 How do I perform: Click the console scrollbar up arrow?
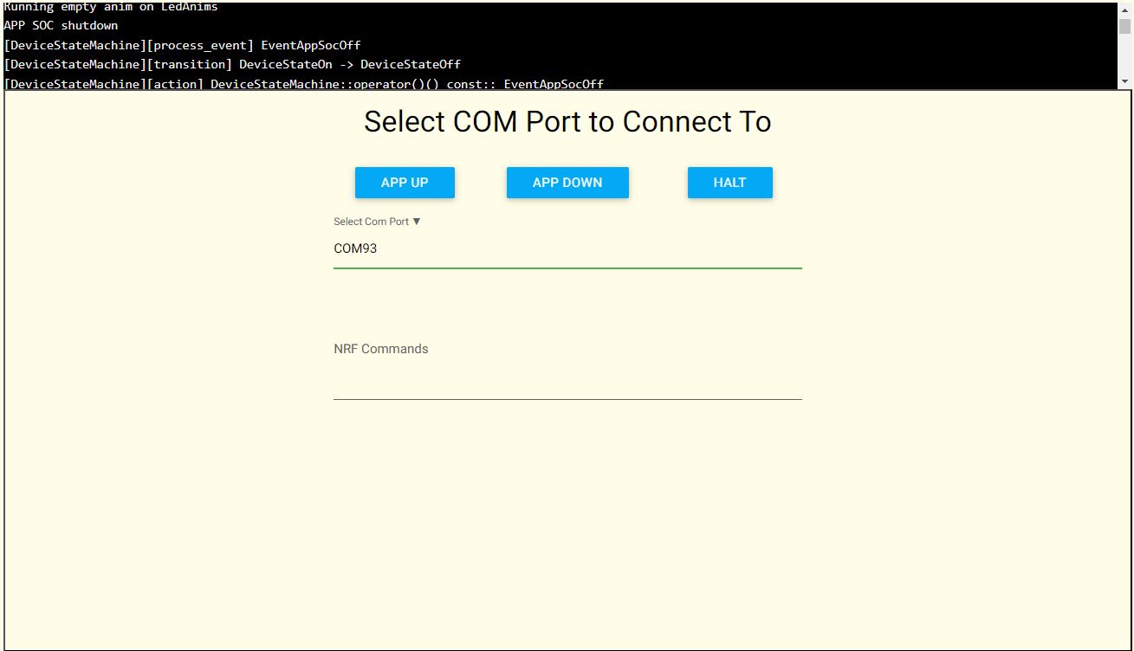[x=1124, y=9]
